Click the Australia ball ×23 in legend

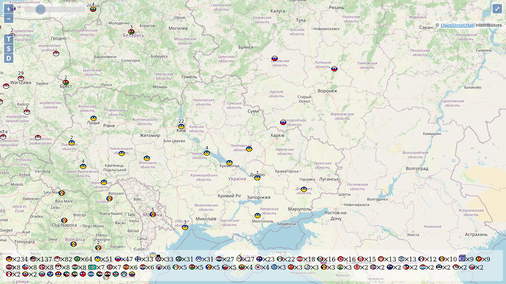(259, 259)
